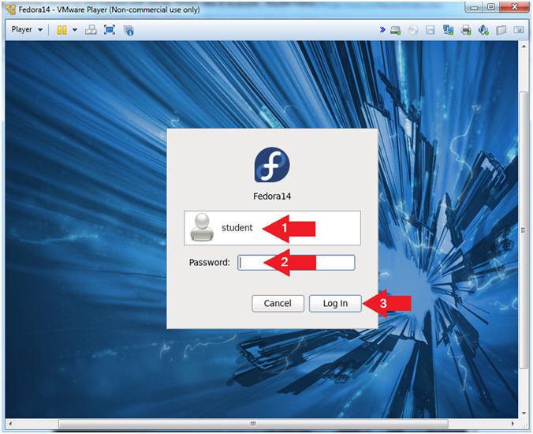Close the VMware Player window
533x434 pixels.
click(x=514, y=7)
